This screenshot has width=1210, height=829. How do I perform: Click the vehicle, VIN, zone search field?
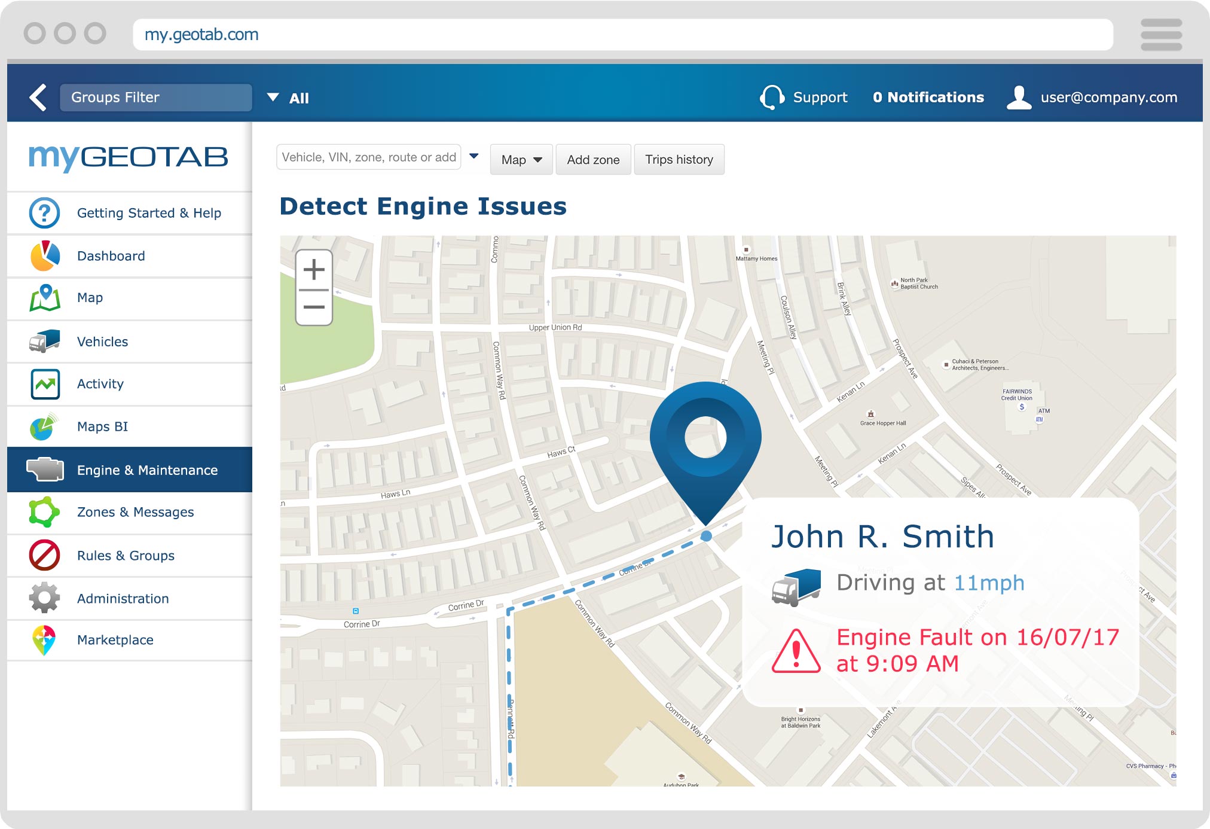tap(369, 157)
